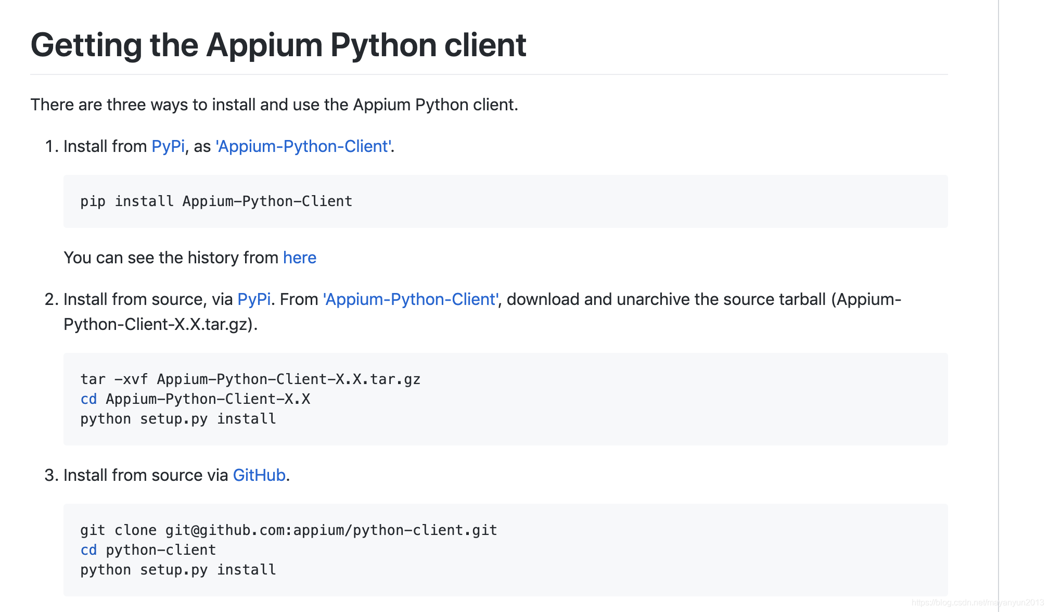Open the PyPi link in step 1

pyautogui.click(x=168, y=146)
